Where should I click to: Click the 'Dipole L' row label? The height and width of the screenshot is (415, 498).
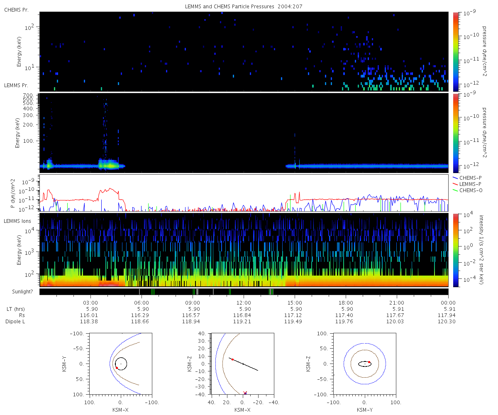point(15,322)
